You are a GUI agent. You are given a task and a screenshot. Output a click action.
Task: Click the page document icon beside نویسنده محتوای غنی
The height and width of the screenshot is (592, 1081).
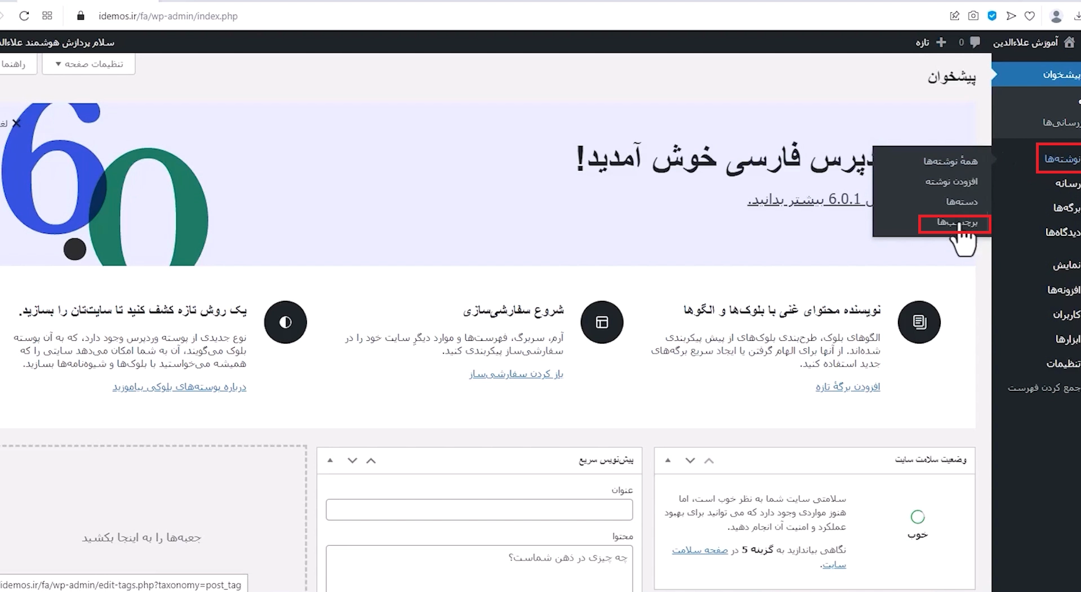(919, 322)
